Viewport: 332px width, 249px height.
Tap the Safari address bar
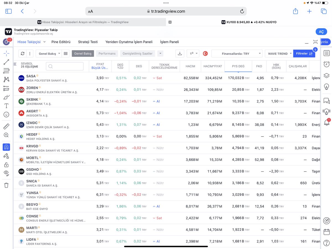[166, 11]
